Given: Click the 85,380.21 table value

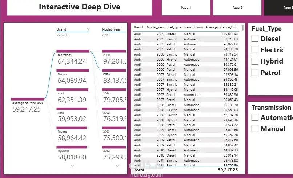Looking at the screenshot, I should point(230,84).
